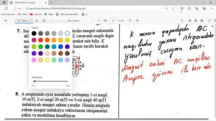The height and width of the screenshot is (121, 216).
Task: Click the Save as icon
Action: tap(202, 21)
